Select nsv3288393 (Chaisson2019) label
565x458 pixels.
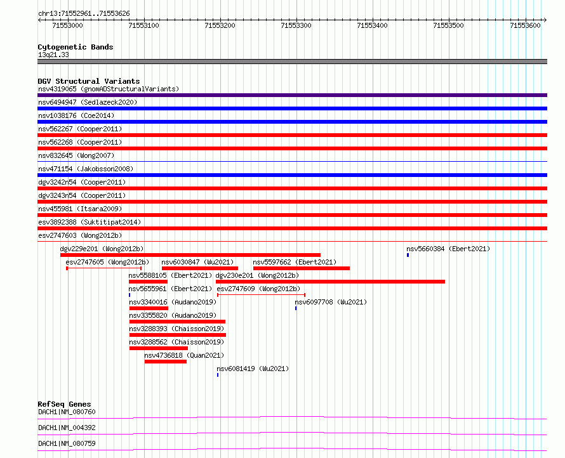tap(176, 329)
